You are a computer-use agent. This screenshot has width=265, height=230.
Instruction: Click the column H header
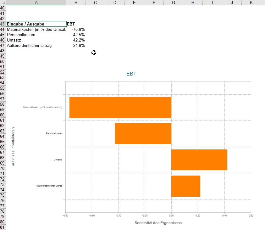(x=193, y=3)
